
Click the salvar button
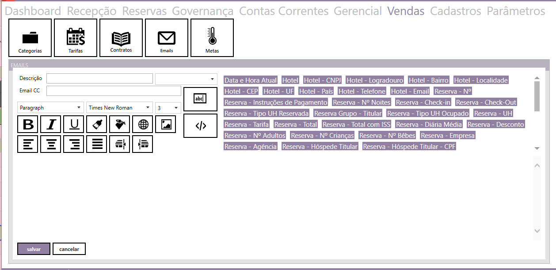click(x=34, y=249)
